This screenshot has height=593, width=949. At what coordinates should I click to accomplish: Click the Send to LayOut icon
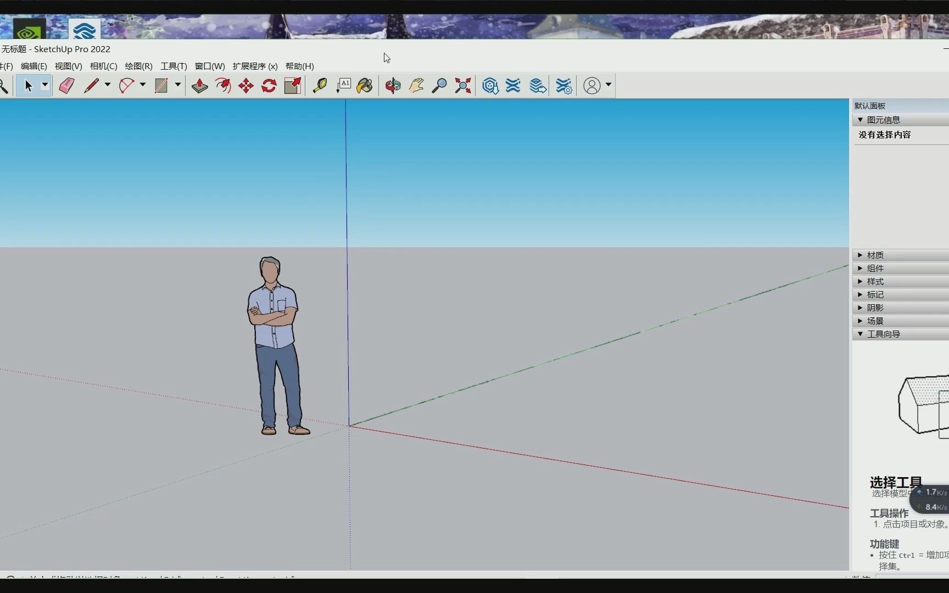pos(538,86)
